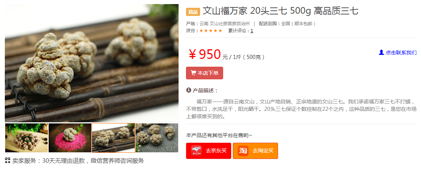The image size is (421, 169).
Task: Go to Taobao via 去淘宝买 button
Action: pyautogui.click(x=255, y=151)
